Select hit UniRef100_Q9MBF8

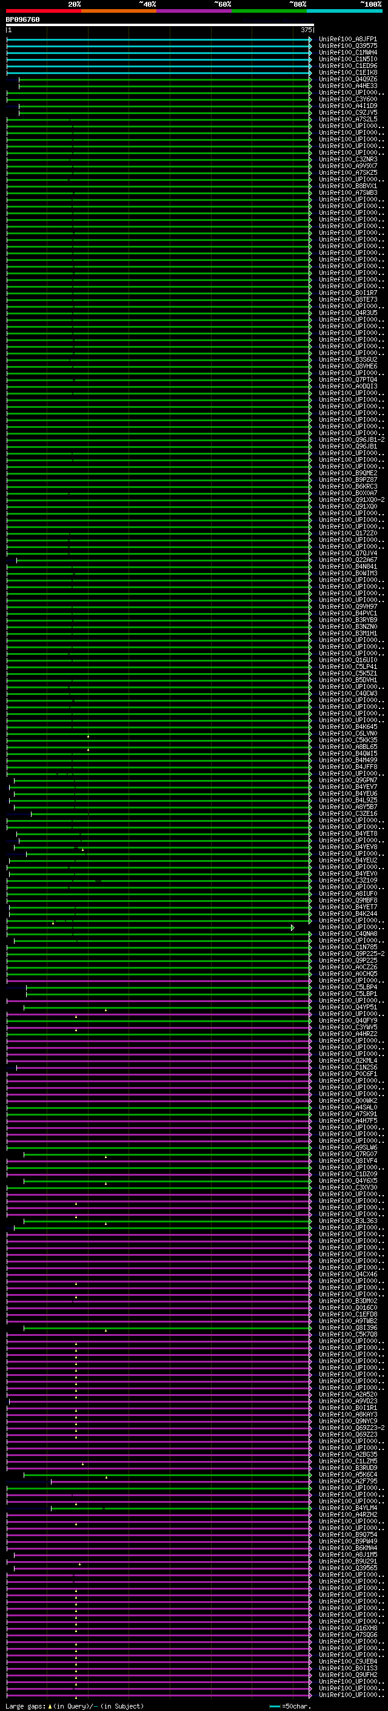(348, 900)
